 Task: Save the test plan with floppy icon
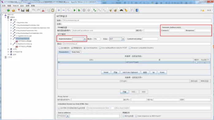pyautogui.click(x=23, y=10)
